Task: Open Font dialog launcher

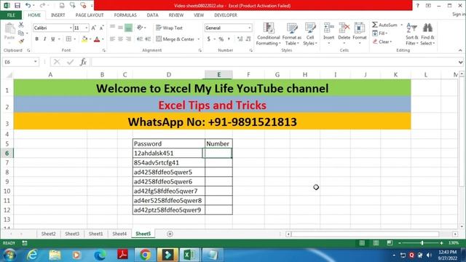Action: (103, 50)
